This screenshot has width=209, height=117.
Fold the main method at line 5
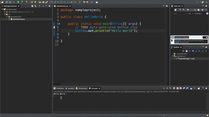(x=59, y=24)
